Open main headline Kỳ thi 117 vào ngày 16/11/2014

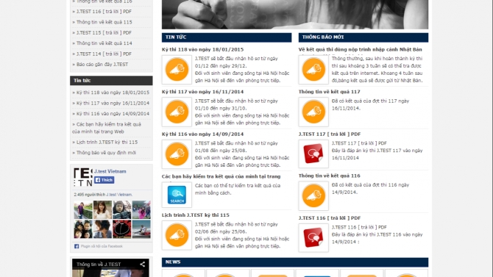point(203,92)
